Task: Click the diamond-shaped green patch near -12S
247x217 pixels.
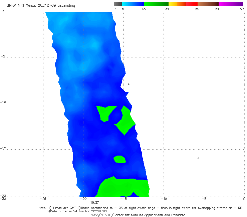Action: (x=125, y=122)
